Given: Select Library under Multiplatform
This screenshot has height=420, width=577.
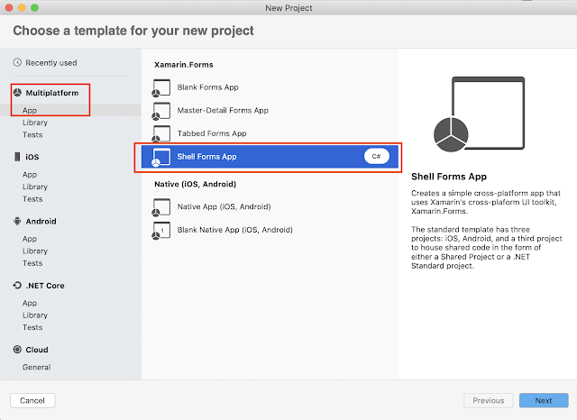Looking at the screenshot, I should (x=35, y=123).
